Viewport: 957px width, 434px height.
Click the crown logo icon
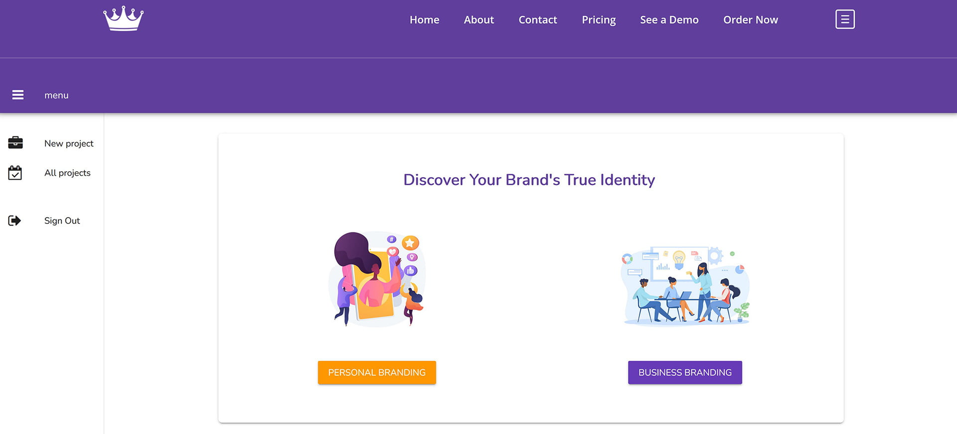coord(123,19)
